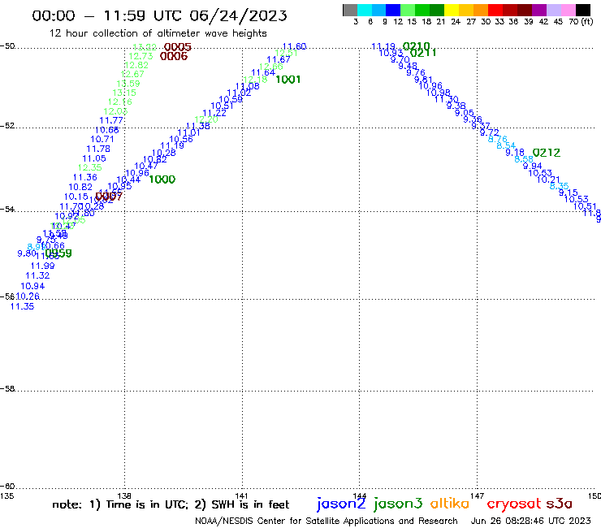Click the subtitle '12 hour collection of altimeter wave heights'
The image size is (601, 528).
(x=158, y=33)
